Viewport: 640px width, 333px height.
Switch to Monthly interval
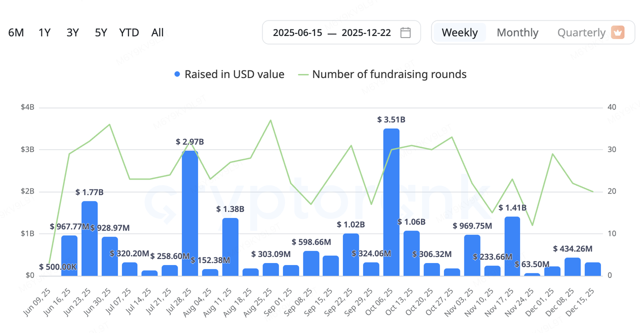pos(517,32)
